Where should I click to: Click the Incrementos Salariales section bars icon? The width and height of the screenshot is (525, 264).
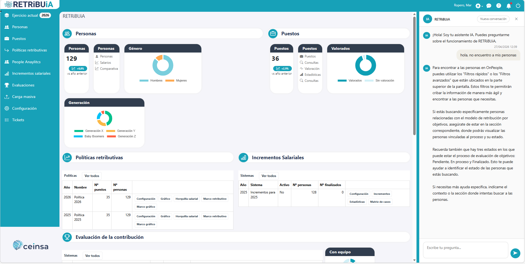(x=243, y=157)
